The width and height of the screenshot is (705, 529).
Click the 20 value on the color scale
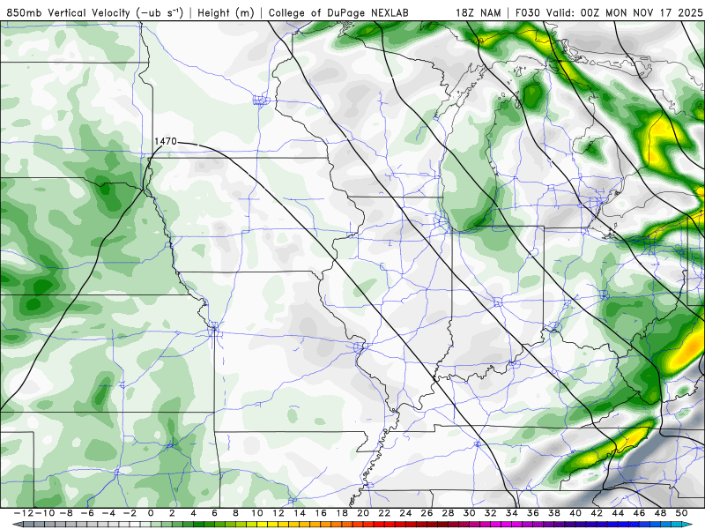point(363,513)
